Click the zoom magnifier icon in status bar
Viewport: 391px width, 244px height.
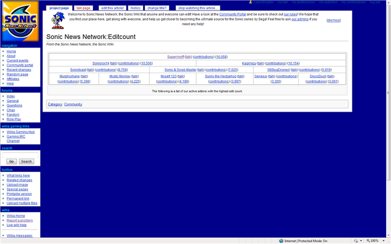368,241
